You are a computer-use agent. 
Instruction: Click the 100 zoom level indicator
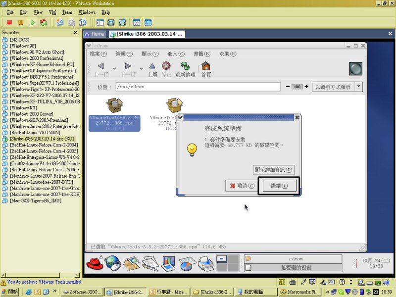(297, 87)
